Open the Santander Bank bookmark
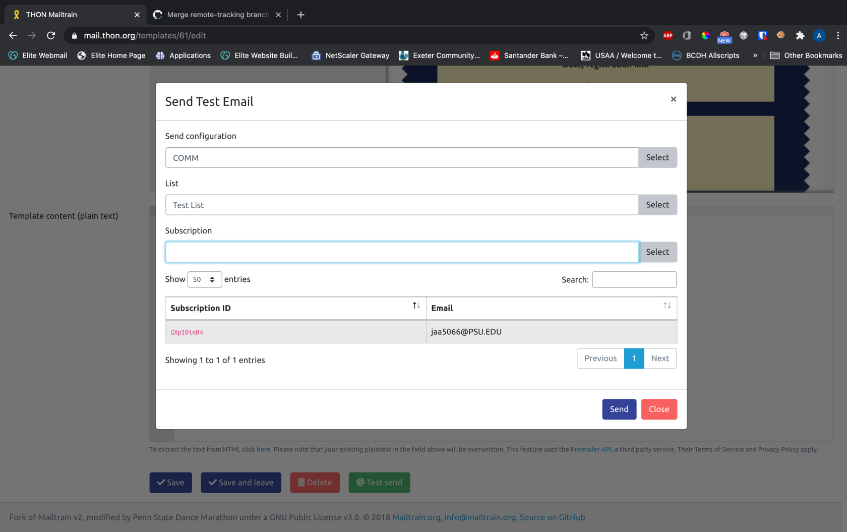 (x=529, y=55)
